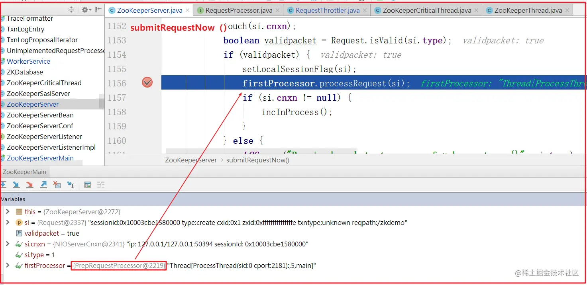The image size is (587, 285).
Task: Select ZKDatabase in project tree
Action: click(x=25, y=72)
